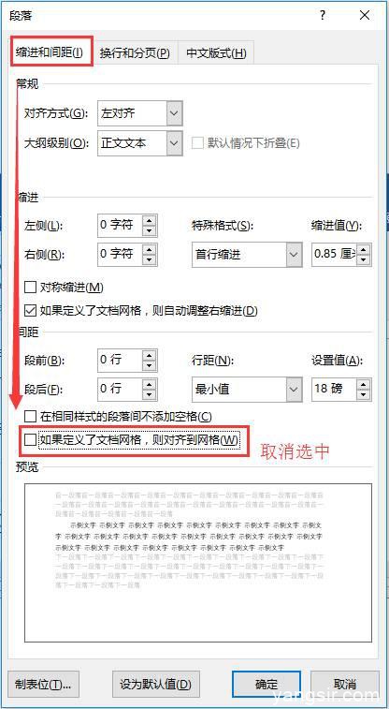
Task: Switch to 换行和分页 tab
Action: tap(135, 52)
